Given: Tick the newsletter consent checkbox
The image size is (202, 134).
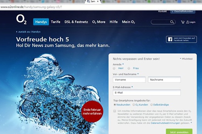Looking at the screenshot, I should pyautogui.click(x=114, y=111).
